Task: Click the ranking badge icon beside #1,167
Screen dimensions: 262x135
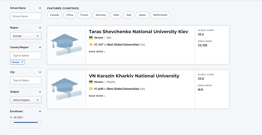Action: coord(91,45)
